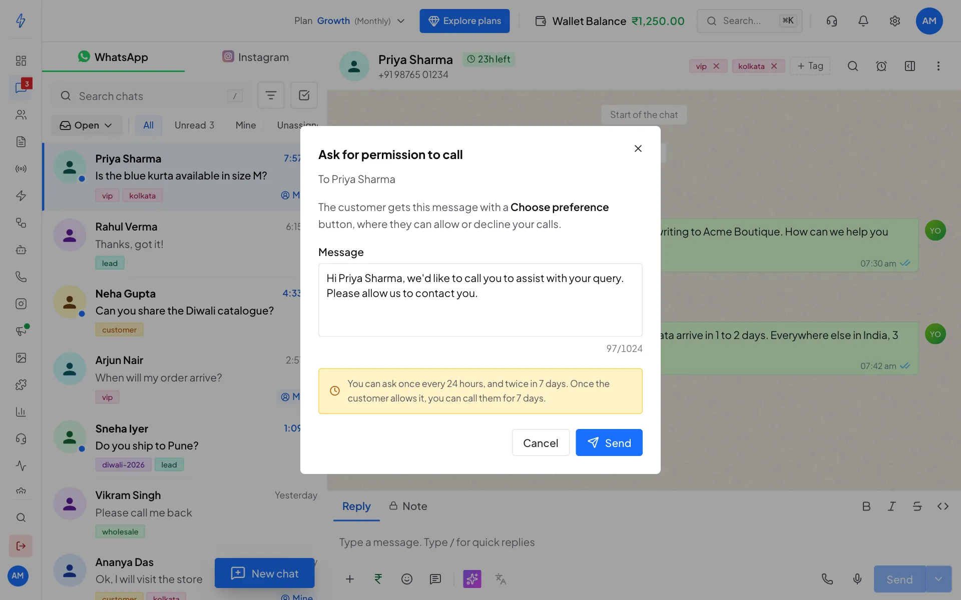Toggle strikethrough formatting
961x600 pixels.
(917, 506)
